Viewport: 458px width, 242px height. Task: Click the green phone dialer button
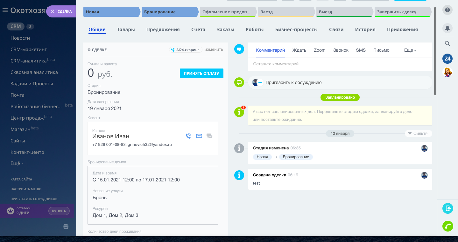[447, 226]
